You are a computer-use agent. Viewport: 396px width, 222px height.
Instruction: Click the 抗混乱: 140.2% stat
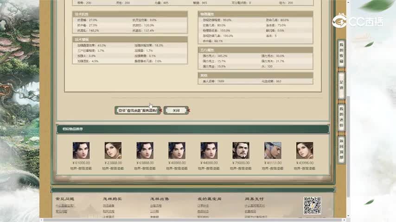pyautogui.click(x=88, y=31)
